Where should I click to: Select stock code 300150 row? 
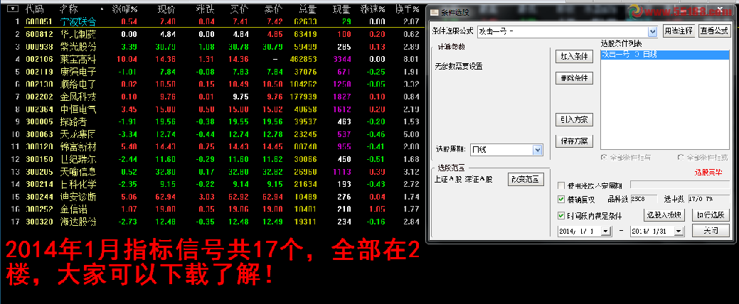click(40, 160)
